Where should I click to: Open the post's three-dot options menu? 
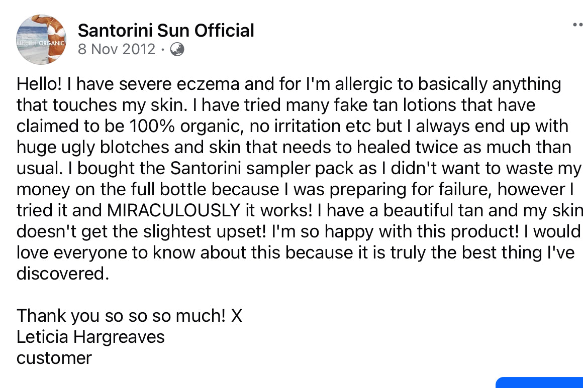577,24
